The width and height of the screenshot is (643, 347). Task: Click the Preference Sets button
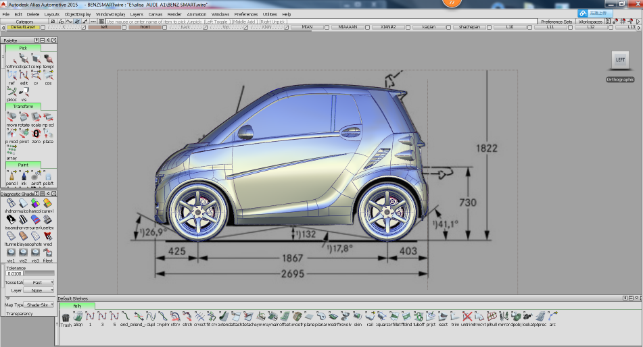557,22
